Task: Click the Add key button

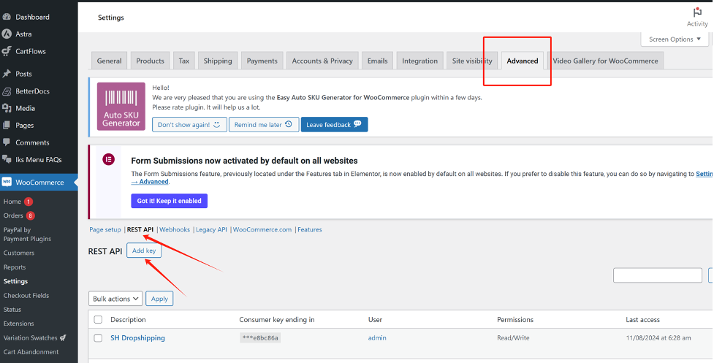Action: tap(144, 251)
